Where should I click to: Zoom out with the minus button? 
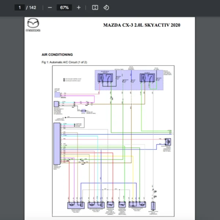pos(50,7)
